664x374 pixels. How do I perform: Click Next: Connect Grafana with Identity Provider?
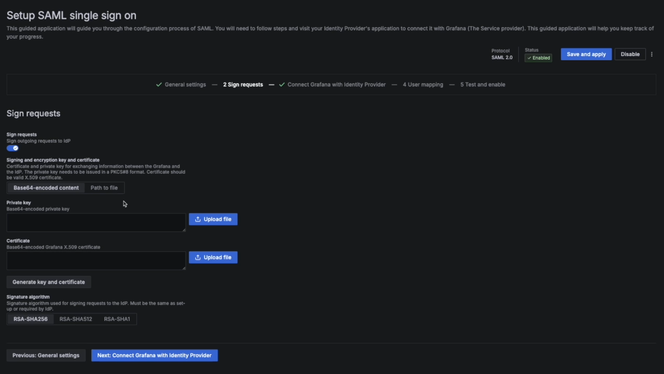[x=154, y=355]
